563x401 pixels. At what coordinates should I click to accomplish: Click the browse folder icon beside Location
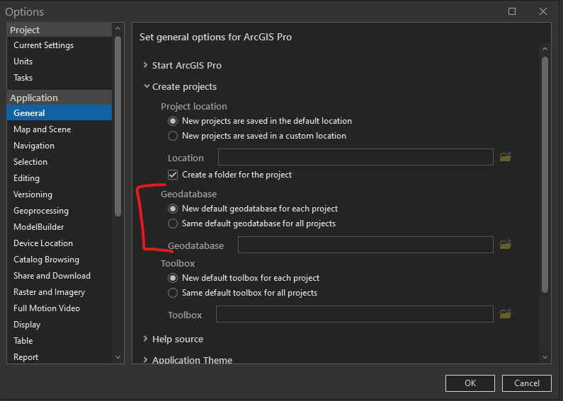click(505, 157)
